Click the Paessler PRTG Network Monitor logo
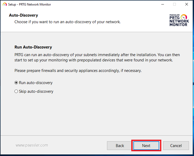 click(179, 20)
